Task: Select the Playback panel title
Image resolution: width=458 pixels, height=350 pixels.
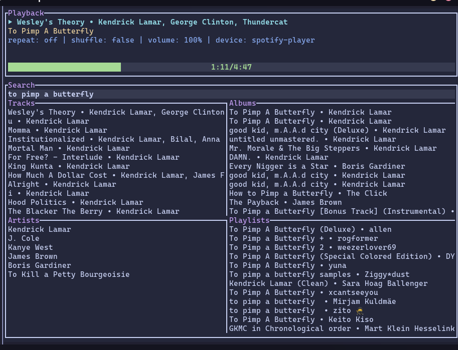Action: click(26, 13)
